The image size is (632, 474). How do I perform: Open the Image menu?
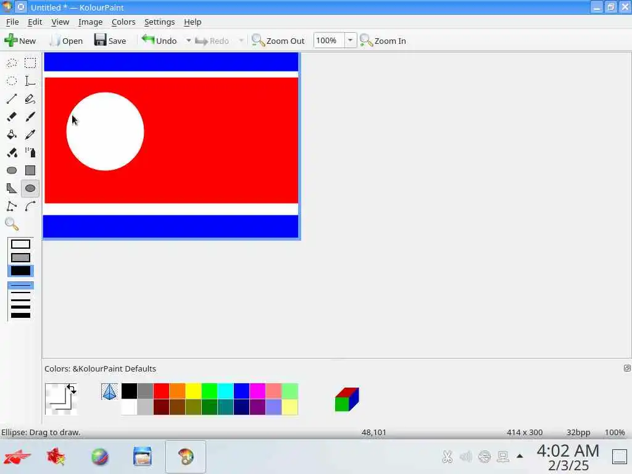(x=90, y=22)
